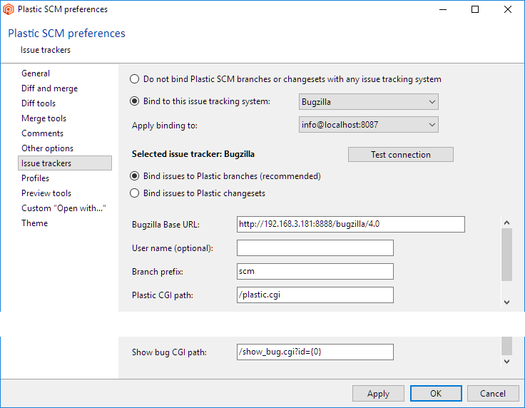Choose 'Bind issues to Plastic changesets' option

134,193
